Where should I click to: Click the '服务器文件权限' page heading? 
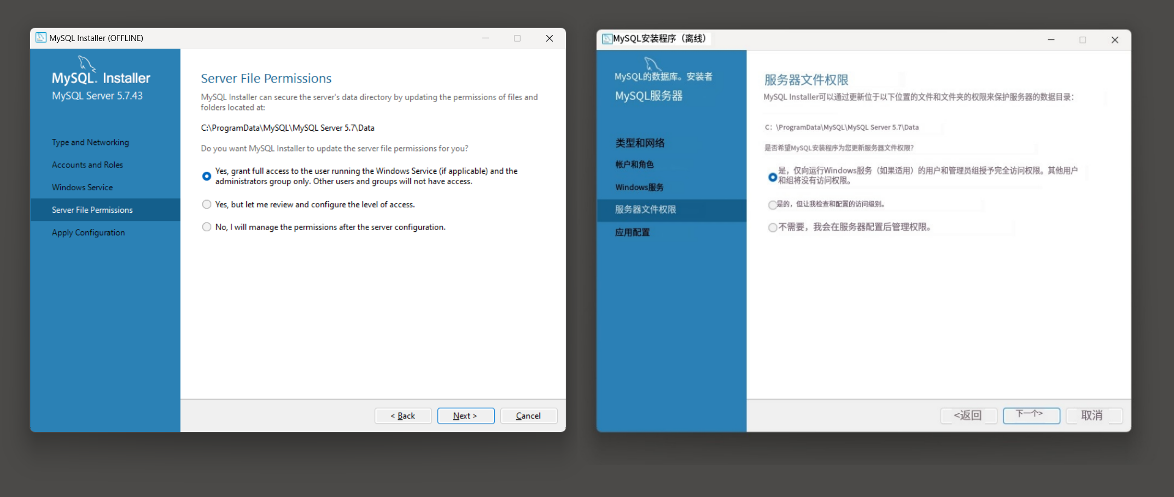click(x=807, y=80)
